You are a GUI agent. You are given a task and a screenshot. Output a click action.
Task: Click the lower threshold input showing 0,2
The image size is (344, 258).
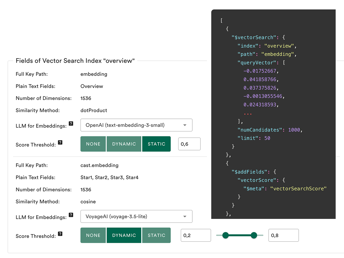196,235
